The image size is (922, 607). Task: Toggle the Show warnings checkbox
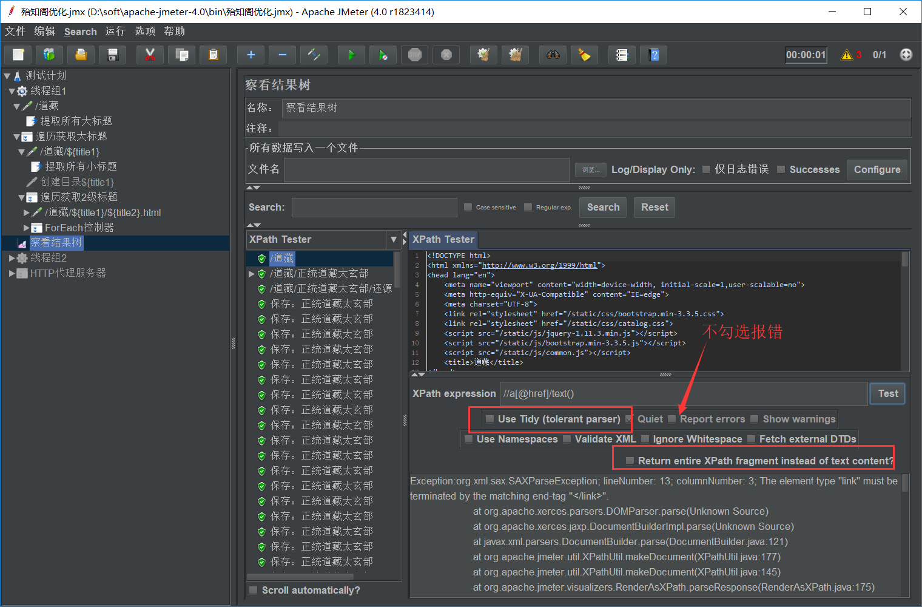click(x=755, y=419)
